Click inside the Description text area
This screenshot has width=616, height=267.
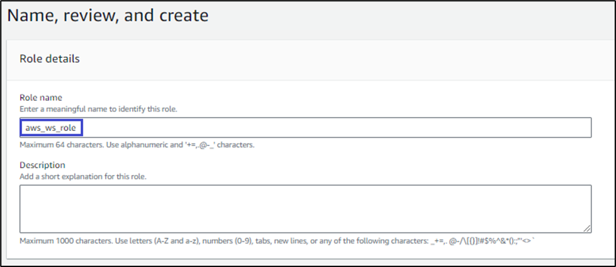305,208
